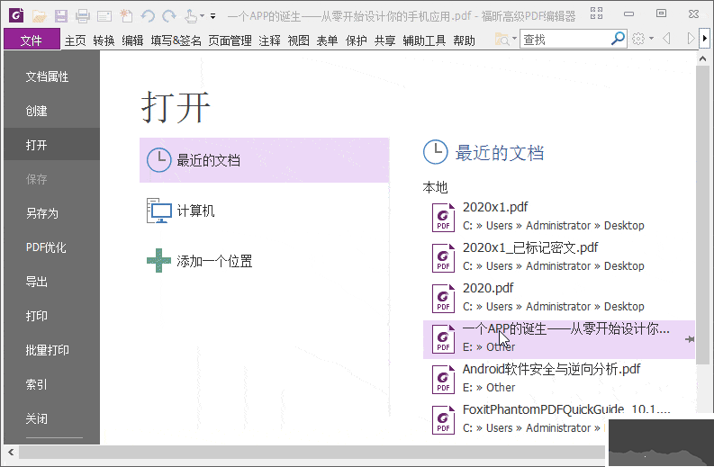Click the Foxit app logo icon
This screenshot has width=714, height=467.
16,15
